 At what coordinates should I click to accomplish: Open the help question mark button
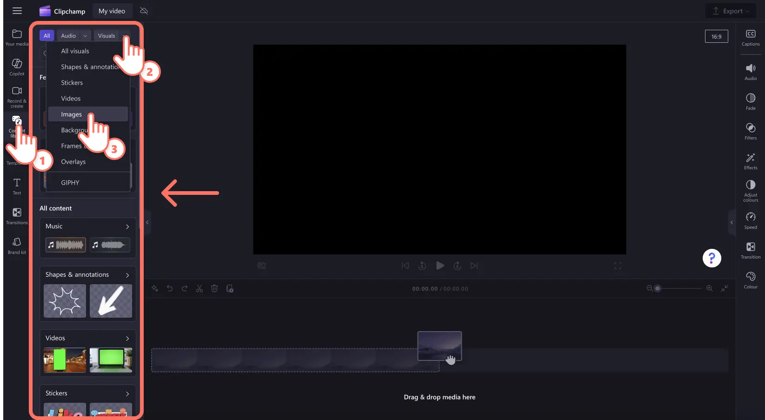coord(711,258)
